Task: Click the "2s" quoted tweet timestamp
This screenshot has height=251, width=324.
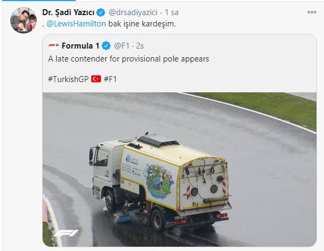Action: coord(139,45)
